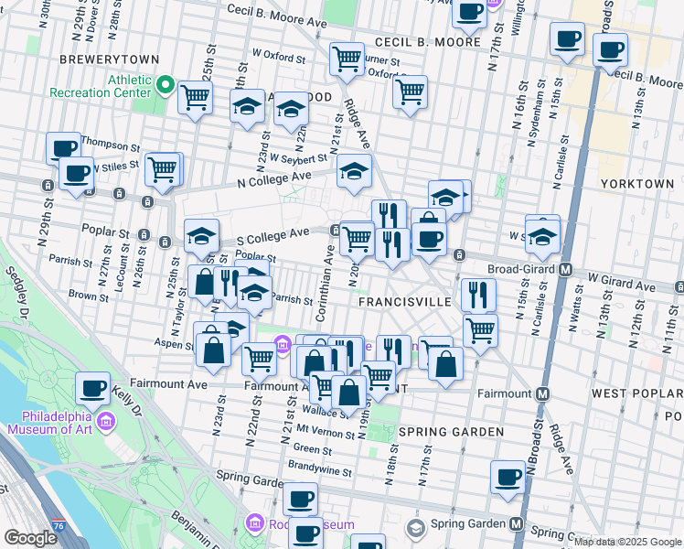
Task: Click the Sedgley Dr street label
Action: [x=17, y=292]
